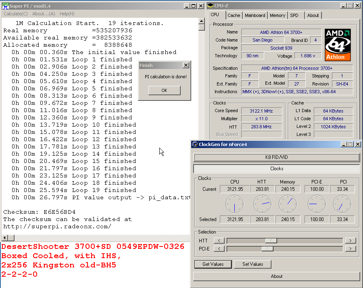Click the Super PI title bar icon
This screenshot has height=288, width=363.
5,6
